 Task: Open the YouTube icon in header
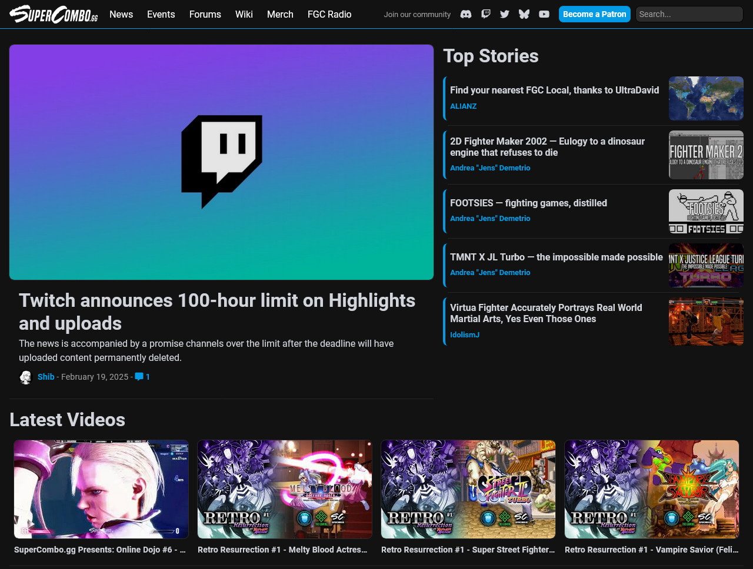click(x=544, y=14)
